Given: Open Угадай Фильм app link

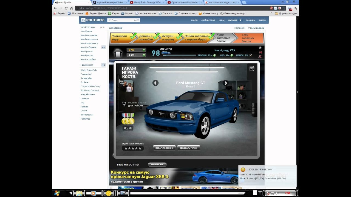Looking at the screenshot, I should tap(87, 94).
